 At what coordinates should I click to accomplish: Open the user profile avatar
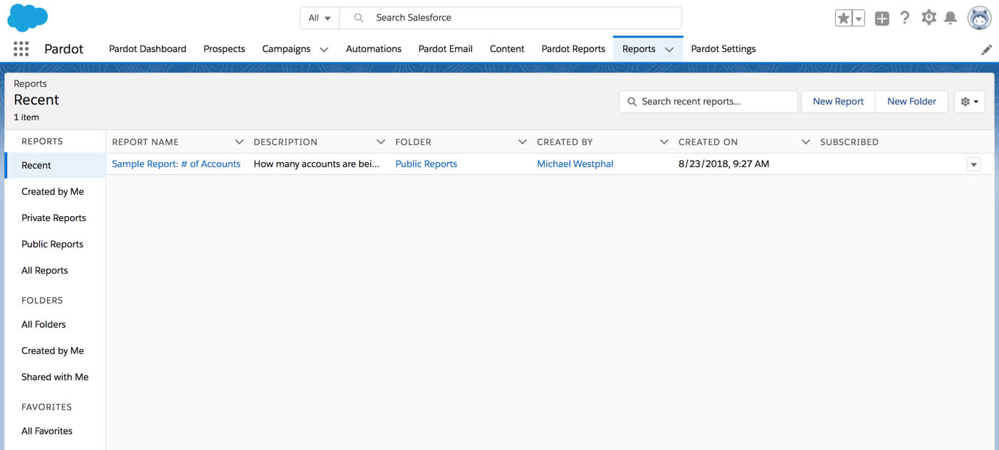click(980, 18)
